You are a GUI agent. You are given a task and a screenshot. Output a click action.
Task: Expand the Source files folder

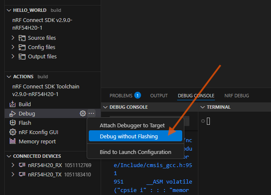pos(13,38)
